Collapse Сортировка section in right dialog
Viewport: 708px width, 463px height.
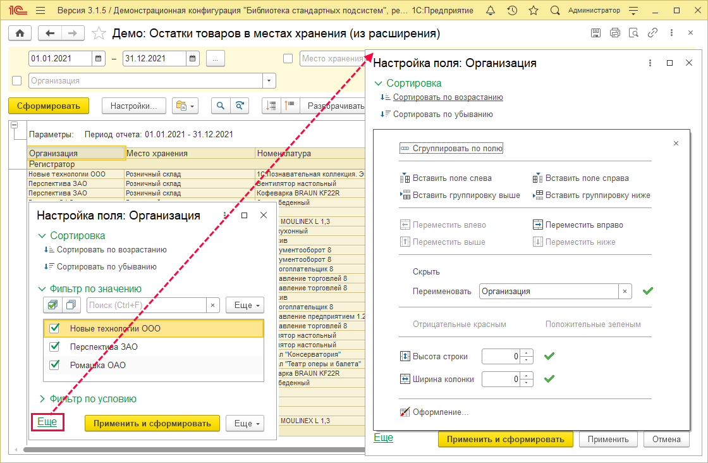point(379,83)
